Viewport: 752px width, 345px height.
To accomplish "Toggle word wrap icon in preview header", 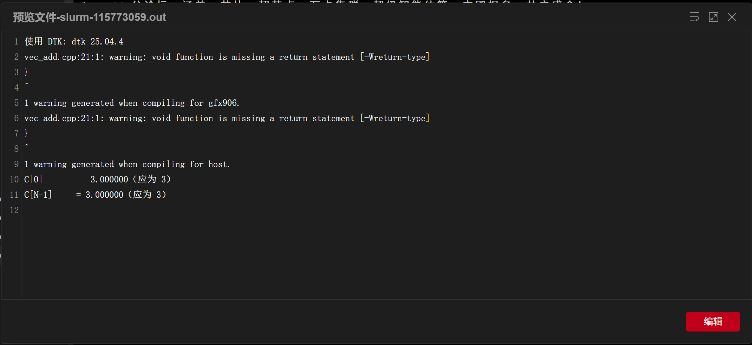I will click(x=694, y=17).
